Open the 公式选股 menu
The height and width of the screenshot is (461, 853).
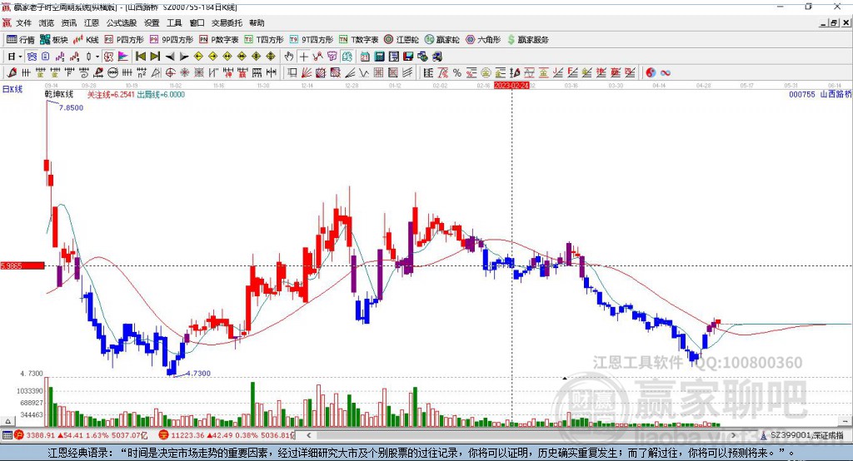(x=122, y=22)
